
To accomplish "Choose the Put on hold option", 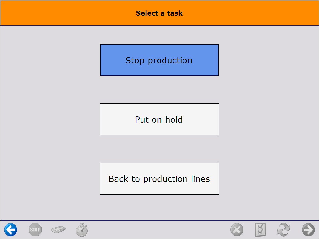I will coord(159,119).
